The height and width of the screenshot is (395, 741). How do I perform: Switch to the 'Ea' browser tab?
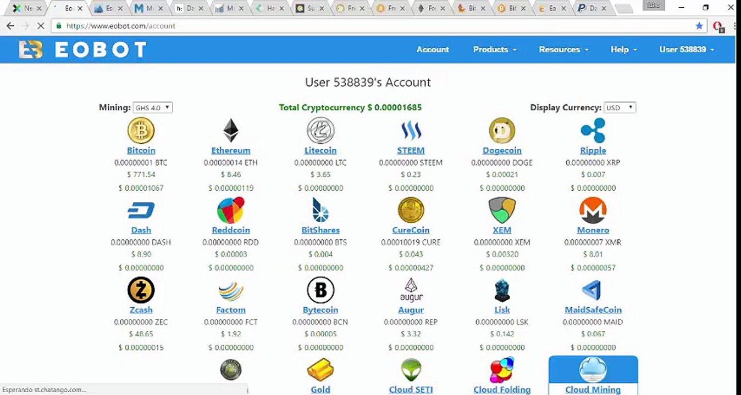coord(553,8)
